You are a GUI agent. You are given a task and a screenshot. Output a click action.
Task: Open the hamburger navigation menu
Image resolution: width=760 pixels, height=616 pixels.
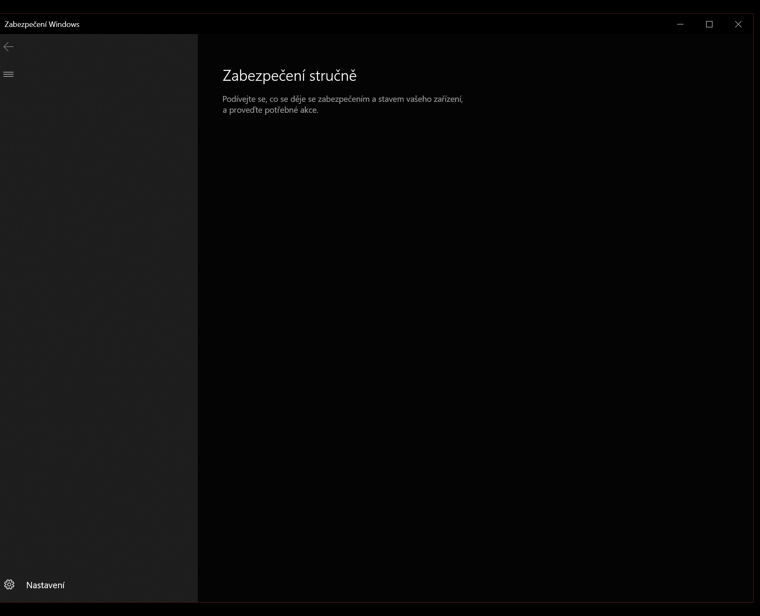8,74
